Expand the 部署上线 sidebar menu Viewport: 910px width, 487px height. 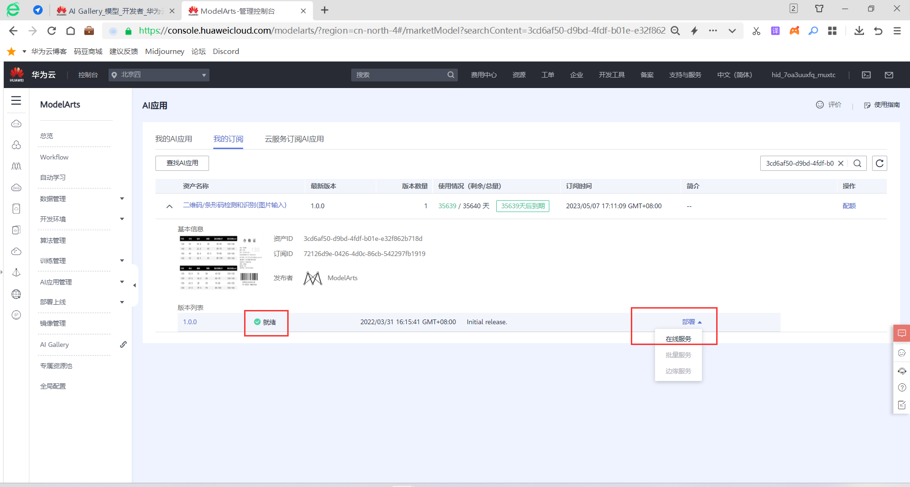pyautogui.click(x=122, y=302)
